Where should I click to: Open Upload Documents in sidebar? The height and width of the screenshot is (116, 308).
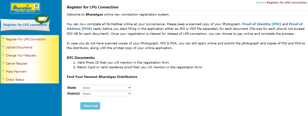coord(19,47)
